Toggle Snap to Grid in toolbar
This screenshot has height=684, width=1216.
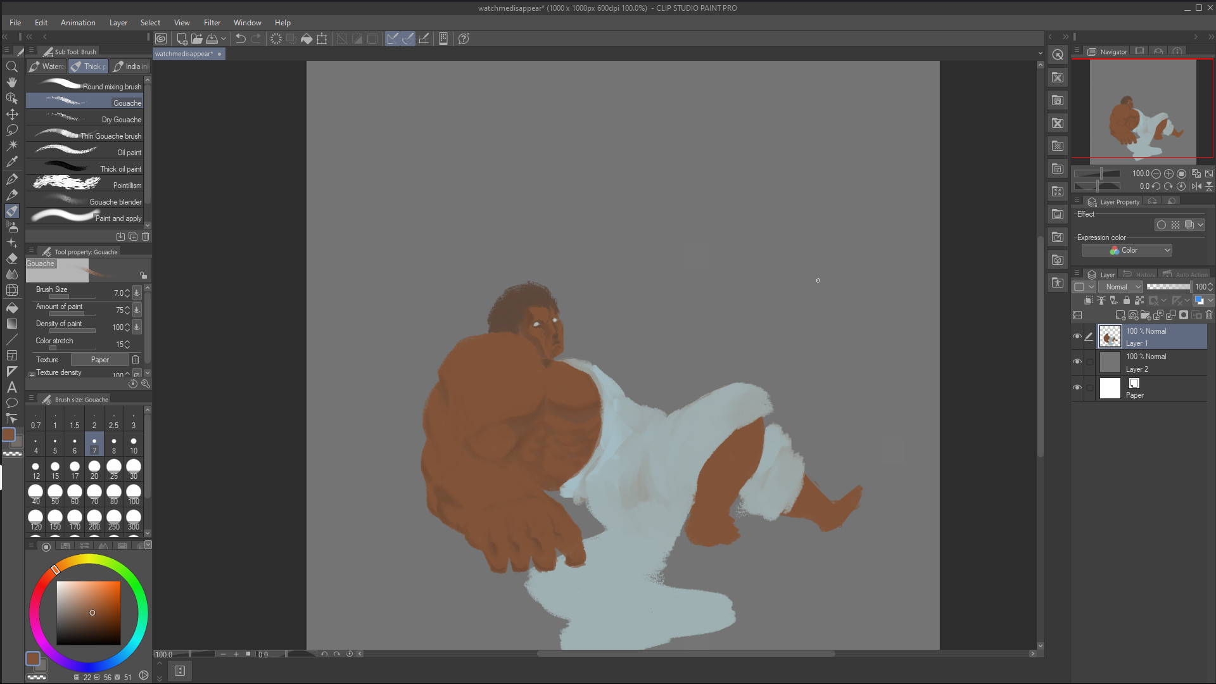(424, 39)
